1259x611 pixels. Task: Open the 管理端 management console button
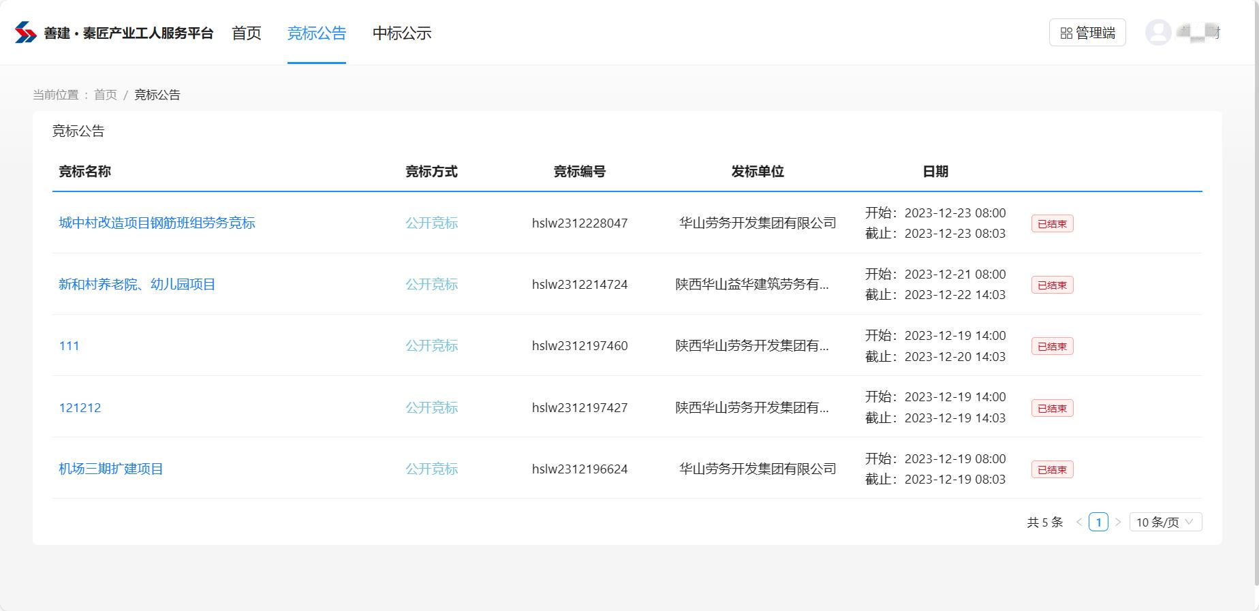(x=1087, y=33)
